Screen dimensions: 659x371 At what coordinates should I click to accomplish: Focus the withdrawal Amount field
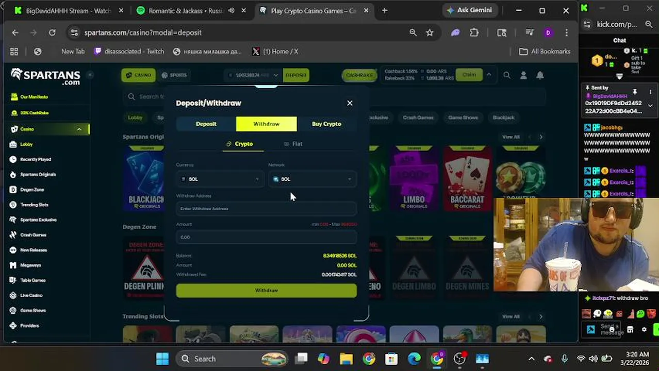(266, 237)
